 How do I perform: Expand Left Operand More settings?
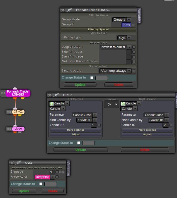click(x=76, y=130)
